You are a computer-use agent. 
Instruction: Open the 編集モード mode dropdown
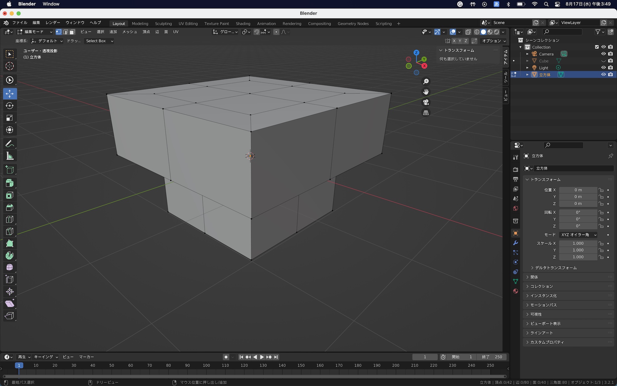pyautogui.click(x=35, y=32)
